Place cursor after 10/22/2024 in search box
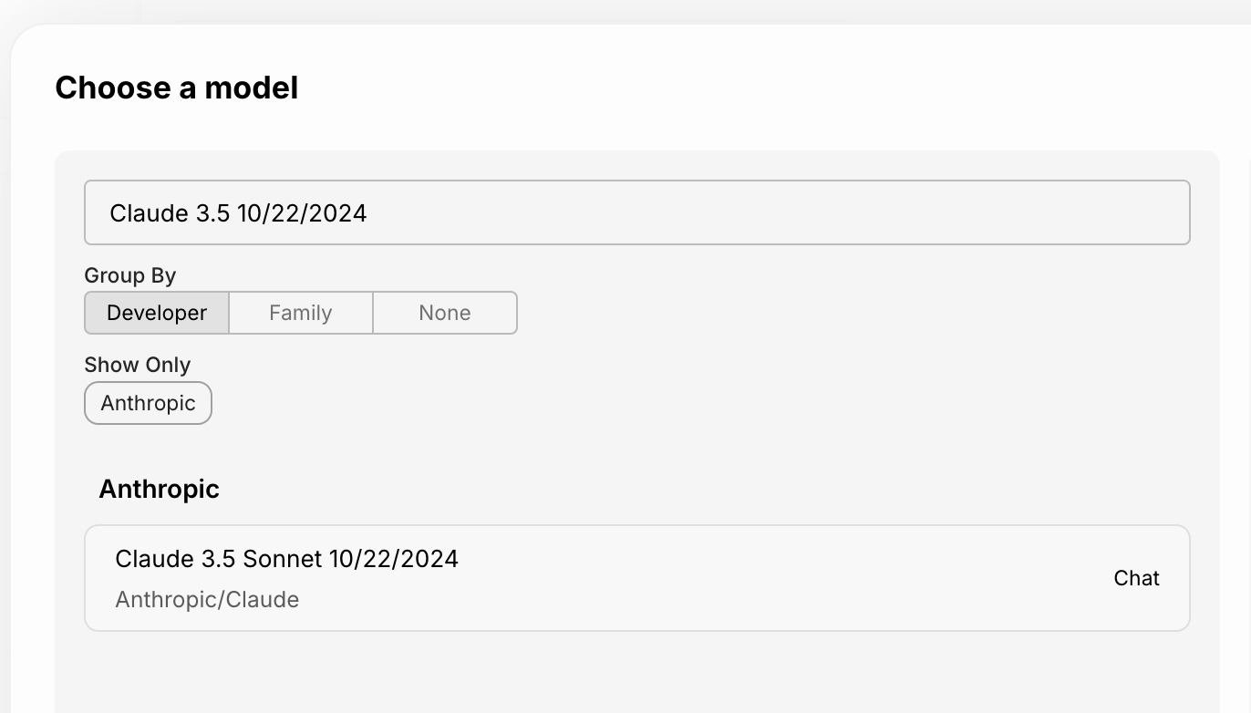The width and height of the screenshot is (1251, 713). point(368,213)
